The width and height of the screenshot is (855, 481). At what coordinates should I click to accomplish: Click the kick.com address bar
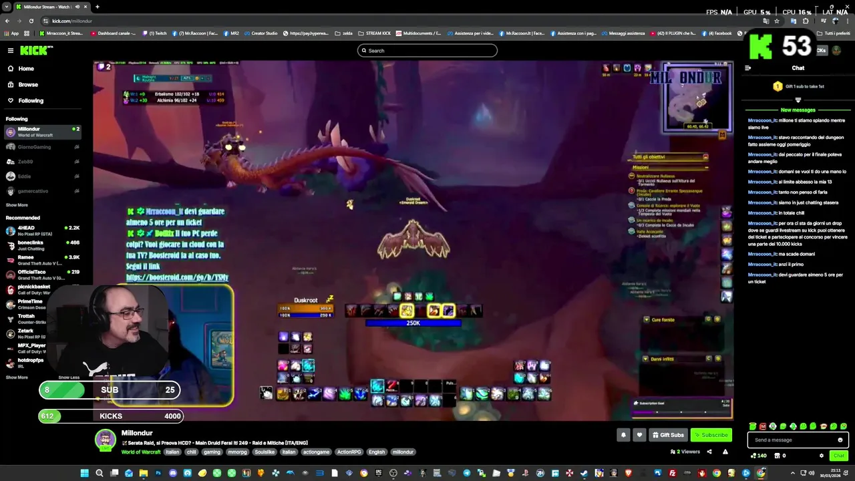[x=401, y=21]
